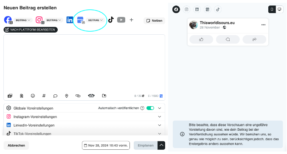
Task: Open three-dot menu on preview post
Action: 263,25
